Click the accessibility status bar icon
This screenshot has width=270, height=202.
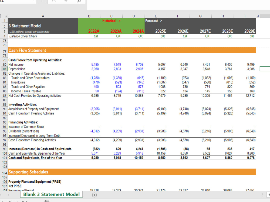[47, 201]
